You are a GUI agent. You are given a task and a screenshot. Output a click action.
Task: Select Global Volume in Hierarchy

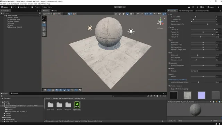coord(14,22)
